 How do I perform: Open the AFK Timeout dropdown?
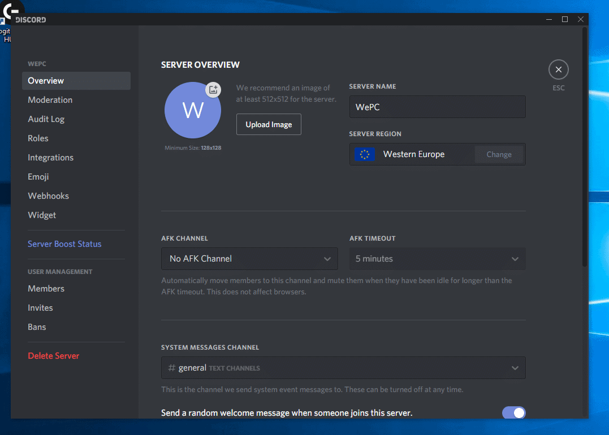437,258
